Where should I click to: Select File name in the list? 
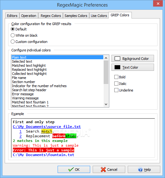point(57,78)
